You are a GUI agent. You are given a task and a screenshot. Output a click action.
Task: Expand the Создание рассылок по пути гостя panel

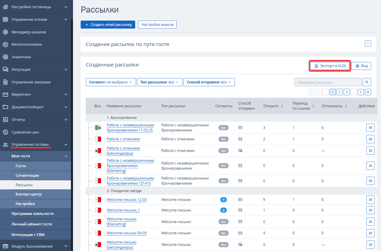coord(368,44)
